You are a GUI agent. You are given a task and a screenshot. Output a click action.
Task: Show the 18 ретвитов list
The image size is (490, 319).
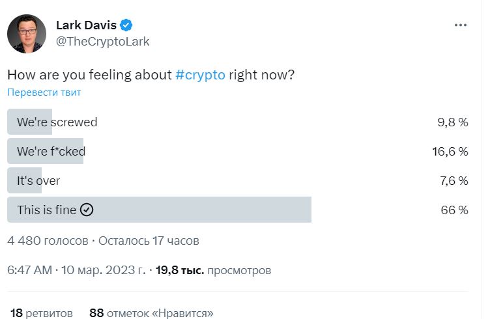pyautogui.click(x=41, y=312)
